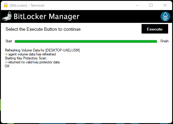Click the blue squid logo icon
Image resolution: width=173 pixels, height=124 pixels.
pos(165,16)
